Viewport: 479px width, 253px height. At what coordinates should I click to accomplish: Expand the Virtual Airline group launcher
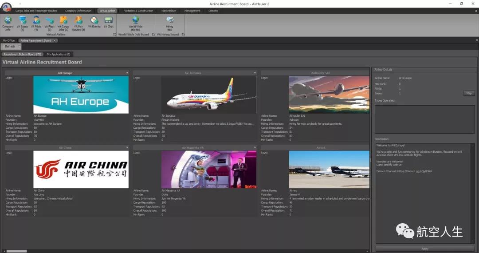(x=115, y=35)
